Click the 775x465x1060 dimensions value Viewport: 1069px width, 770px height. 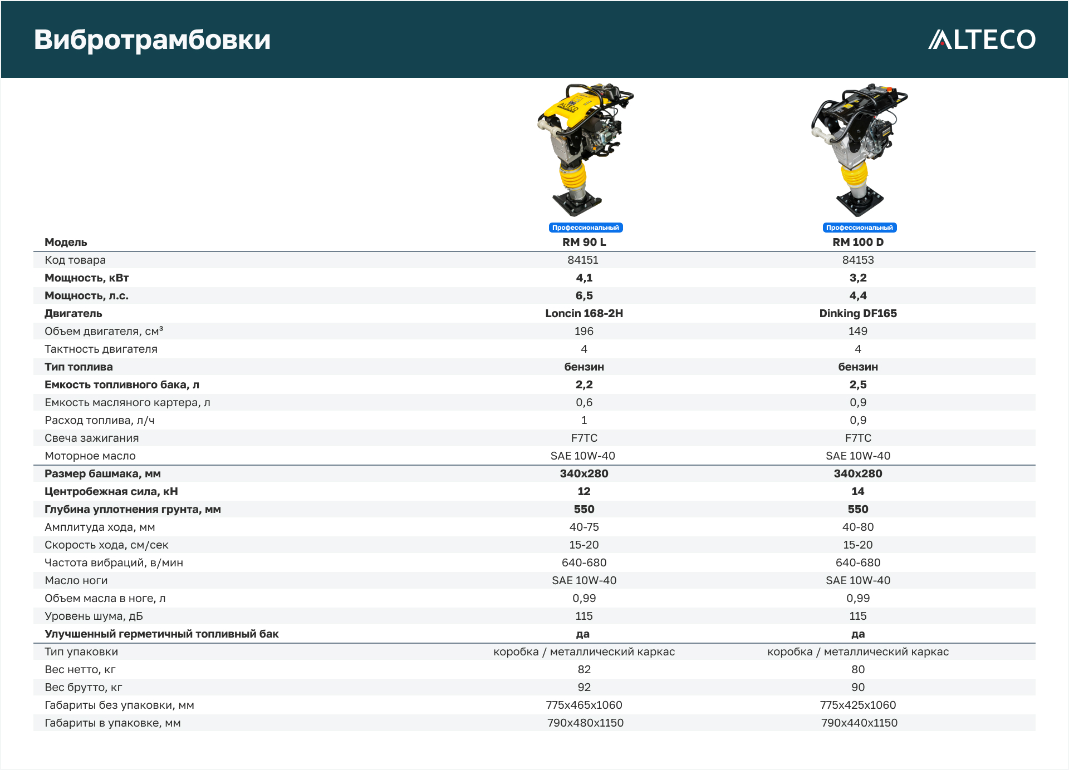point(583,705)
